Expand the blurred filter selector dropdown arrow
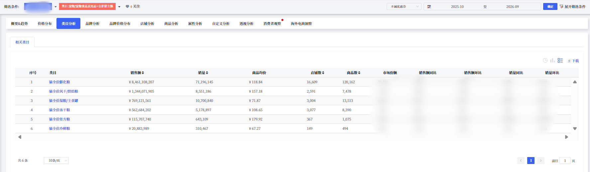 (x=55, y=7)
